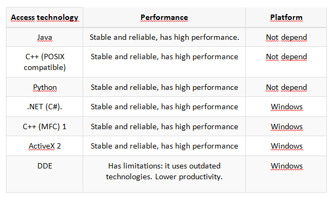Select Windows in the .NET row

click(x=286, y=107)
